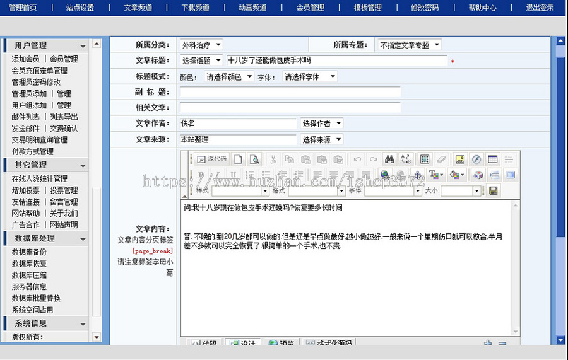Click the Insert Horizontal Line icon

(509, 160)
